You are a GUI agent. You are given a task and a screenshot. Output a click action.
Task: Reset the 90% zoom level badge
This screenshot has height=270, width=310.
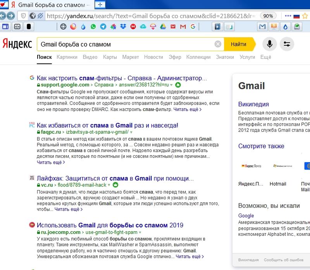[x=268, y=16]
